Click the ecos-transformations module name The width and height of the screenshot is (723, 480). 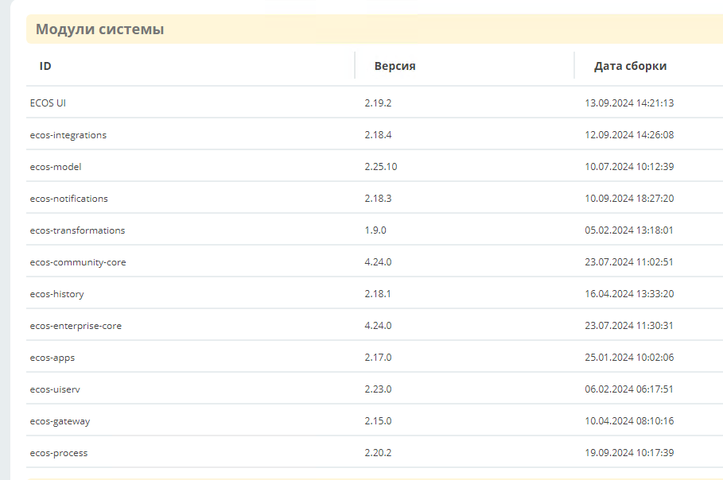[x=77, y=230]
